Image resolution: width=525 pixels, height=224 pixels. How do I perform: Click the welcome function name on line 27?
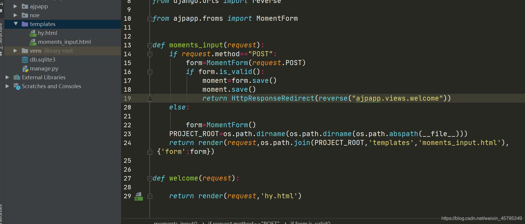click(x=183, y=178)
